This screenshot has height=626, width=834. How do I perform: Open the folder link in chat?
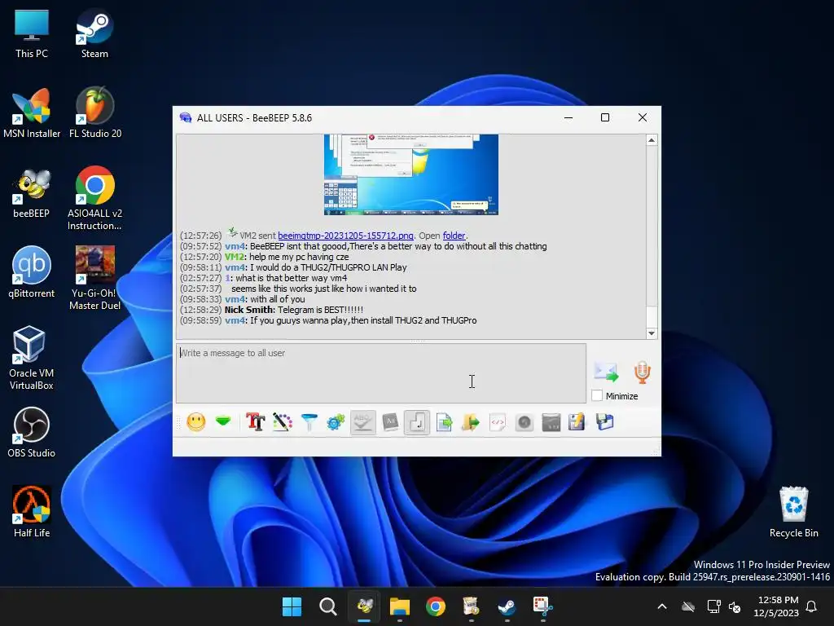coord(454,236)
